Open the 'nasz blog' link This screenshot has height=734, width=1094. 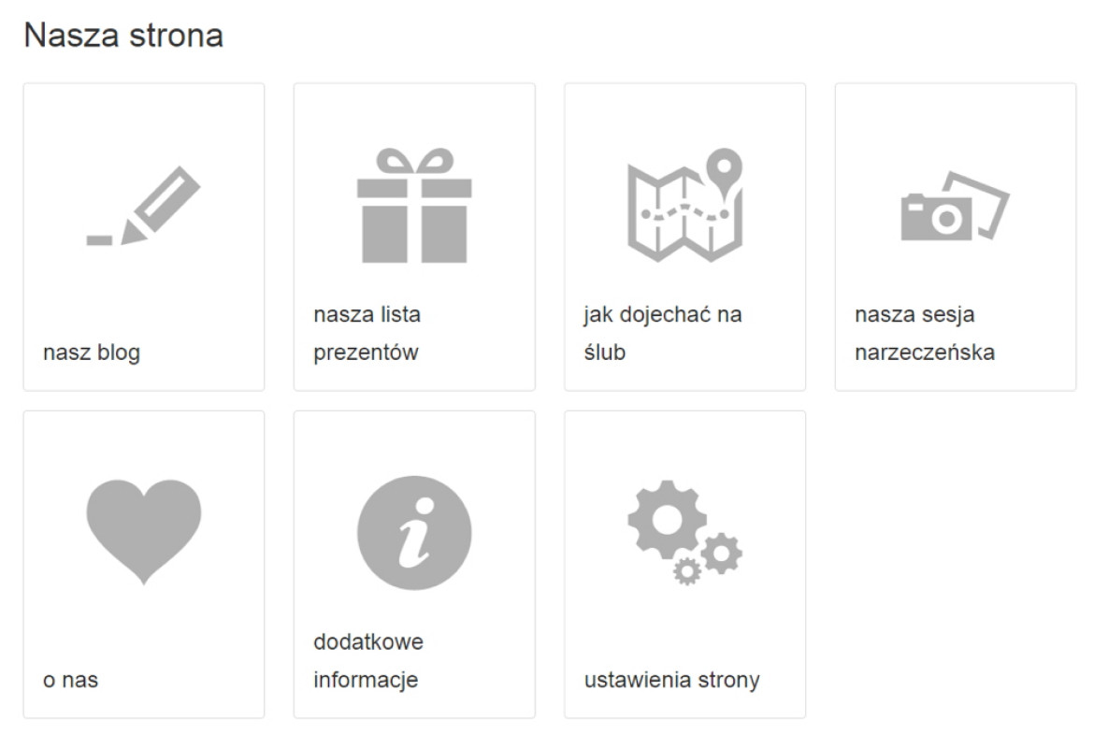point(92,353)
